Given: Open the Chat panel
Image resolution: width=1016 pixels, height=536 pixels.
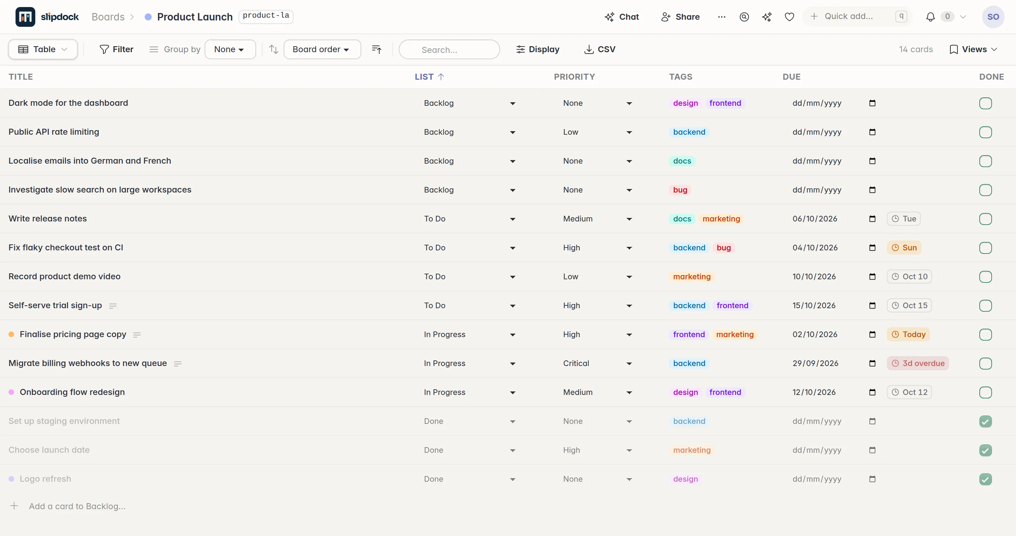Looking at the screenshot, I should coord(622,17).
